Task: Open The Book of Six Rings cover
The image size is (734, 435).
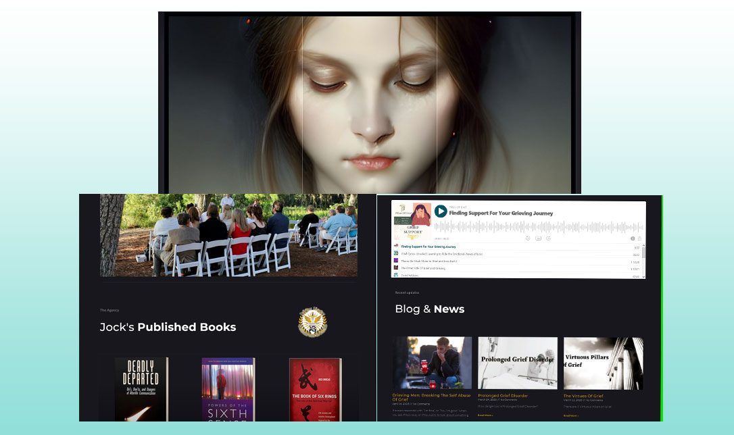Action: (316, 390)
